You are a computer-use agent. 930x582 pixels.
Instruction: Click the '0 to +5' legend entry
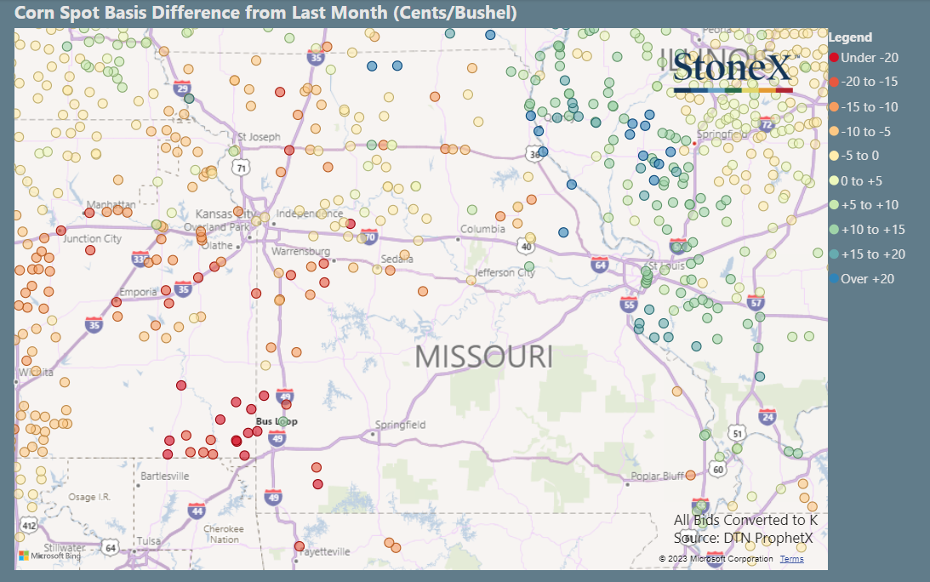point(856,181)
